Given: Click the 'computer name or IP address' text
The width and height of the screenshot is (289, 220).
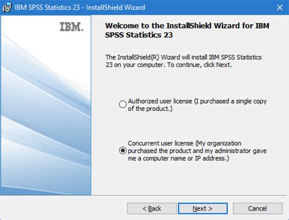Looking at the screenshot, I should click(x=186, y=158).
